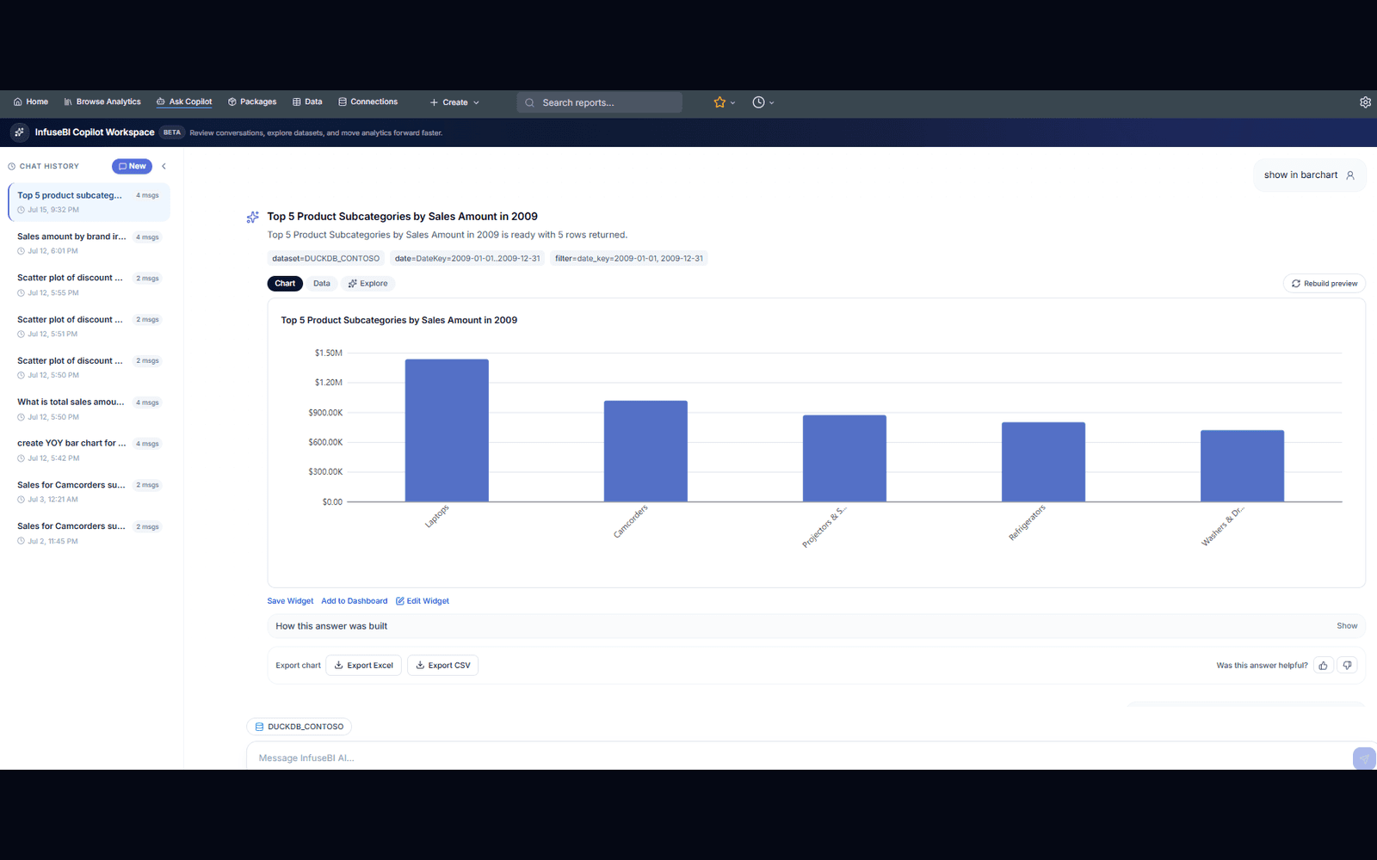Click the Edit Widget link
This screenshot has width=1377, height=860.
click(423, 601)
